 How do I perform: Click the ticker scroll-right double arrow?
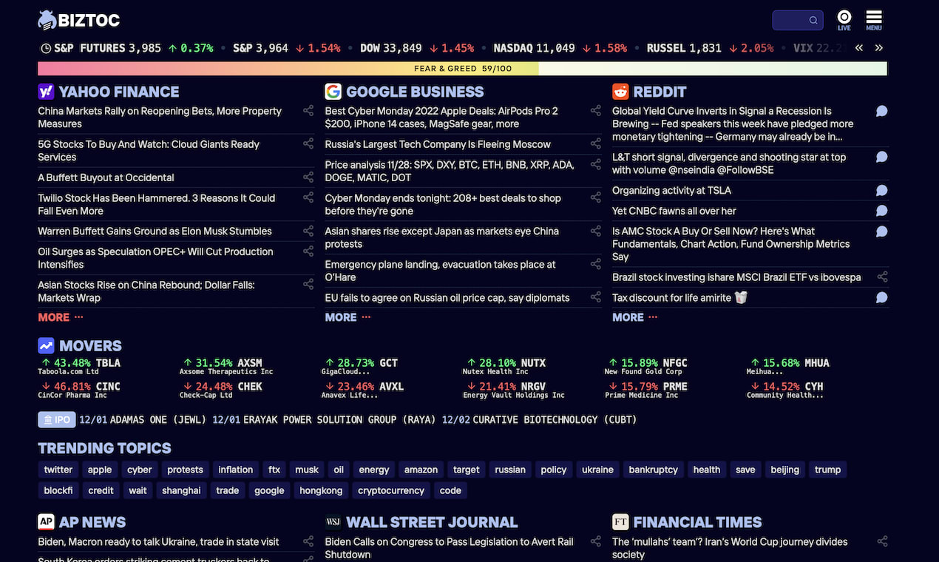879,48
